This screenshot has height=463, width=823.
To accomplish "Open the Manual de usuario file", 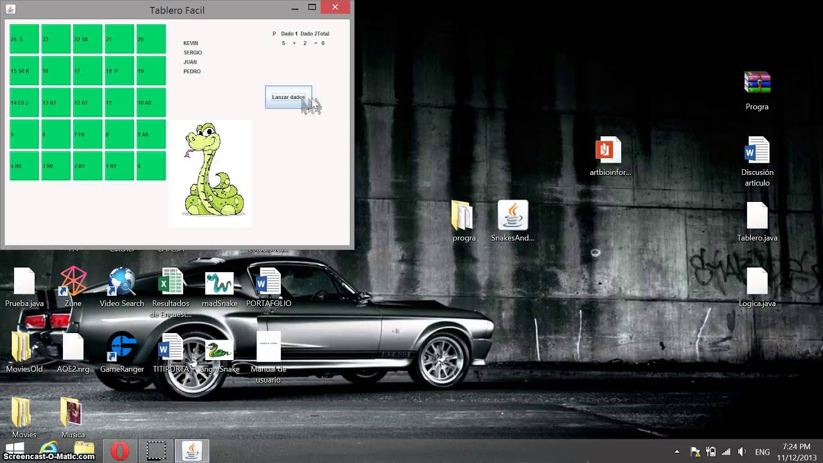I will [269, 347].
